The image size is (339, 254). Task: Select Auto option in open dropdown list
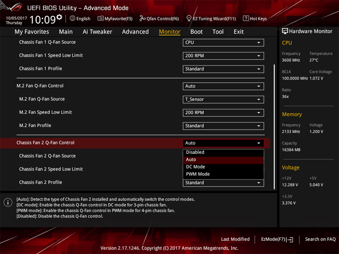click(x=223, y=159)
